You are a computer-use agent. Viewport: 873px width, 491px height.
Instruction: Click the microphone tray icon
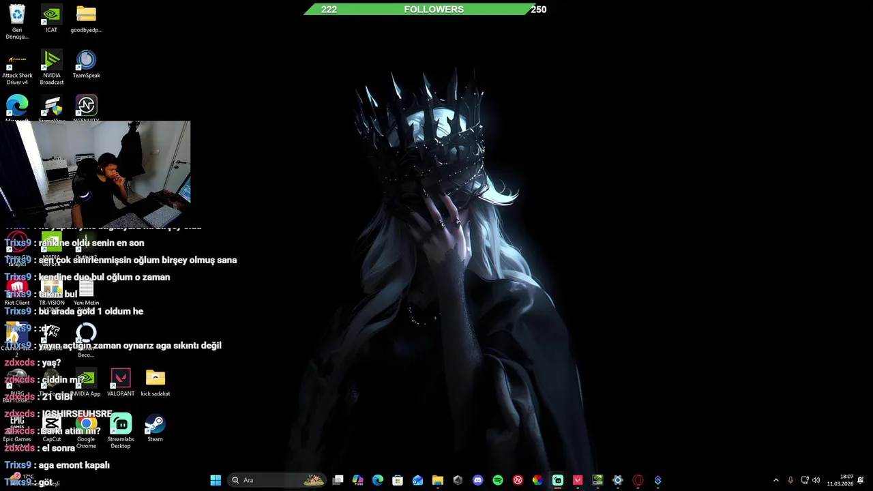(790, 480)
